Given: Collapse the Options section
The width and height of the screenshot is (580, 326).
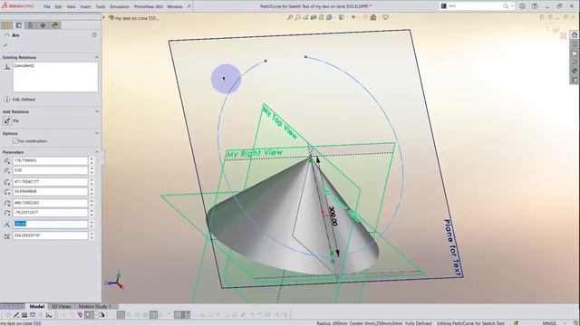Looking at the screenshot, I should (97, 133).
